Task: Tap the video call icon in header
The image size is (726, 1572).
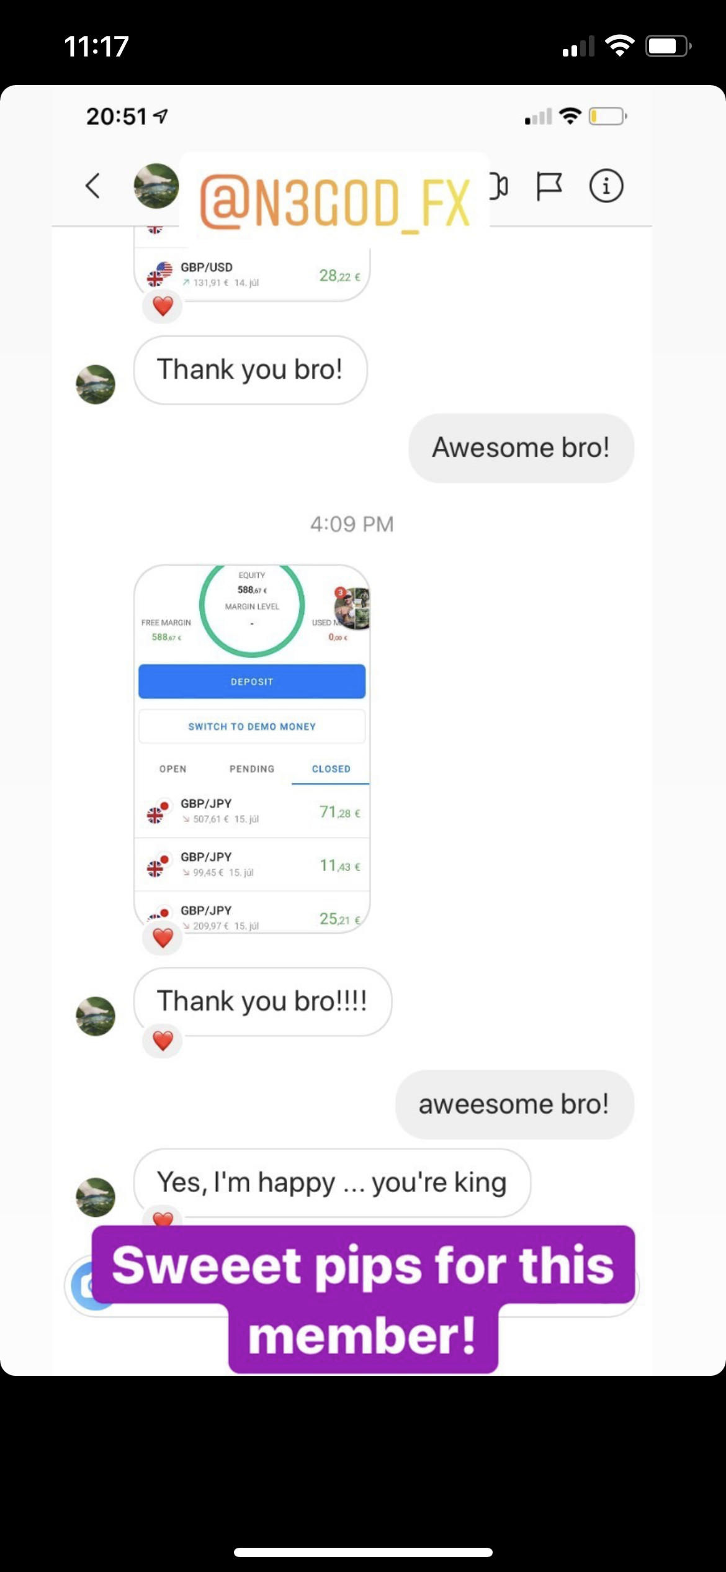Action: coord(500,186)
